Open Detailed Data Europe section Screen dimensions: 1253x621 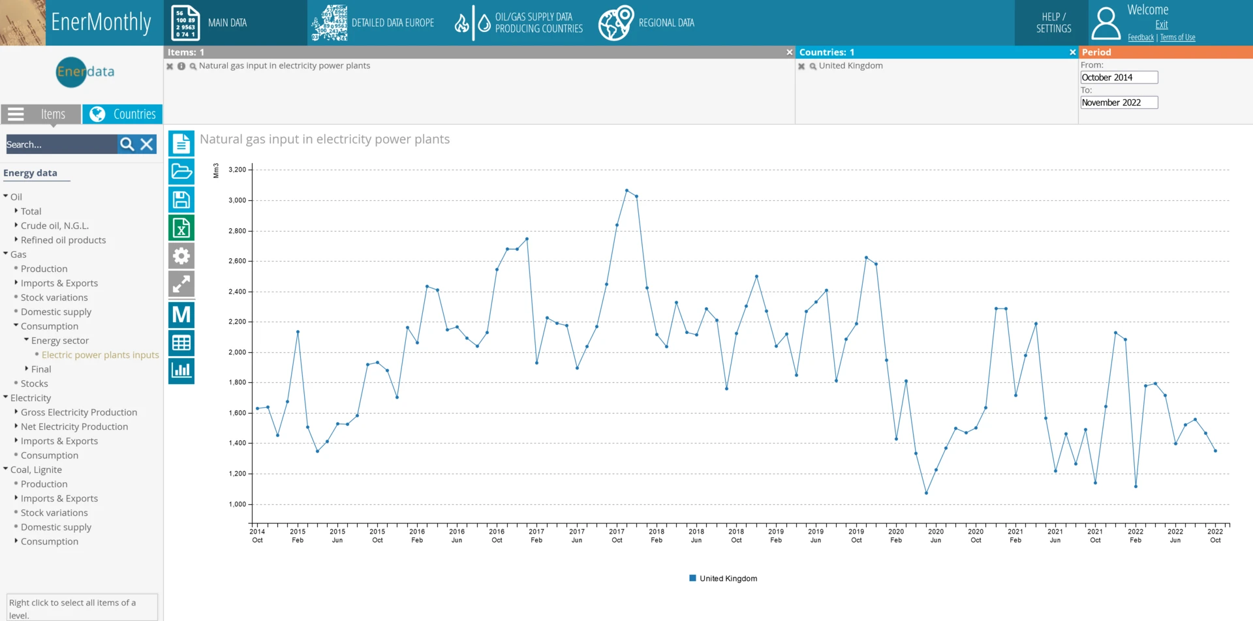[x=373, y=23]
